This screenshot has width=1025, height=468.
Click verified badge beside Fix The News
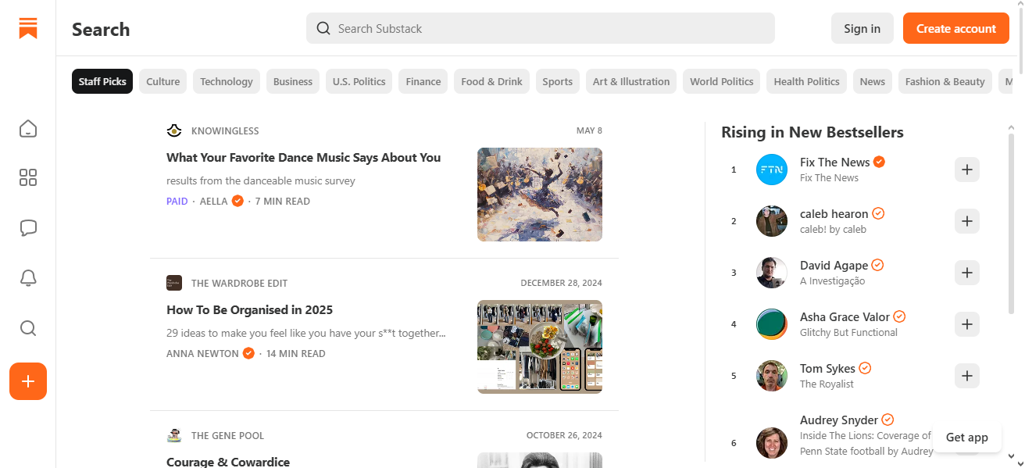(x=879, y=162)
